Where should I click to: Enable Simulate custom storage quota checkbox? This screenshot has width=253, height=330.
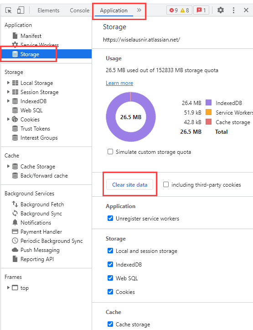[x=110, y=152]
